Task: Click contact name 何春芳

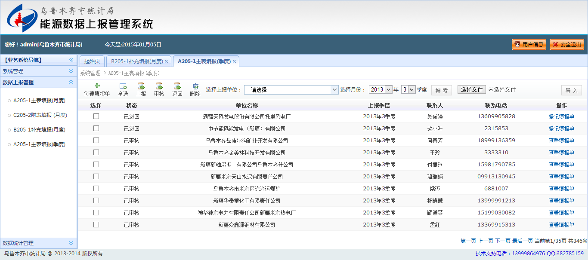Action: click(435, 141)
